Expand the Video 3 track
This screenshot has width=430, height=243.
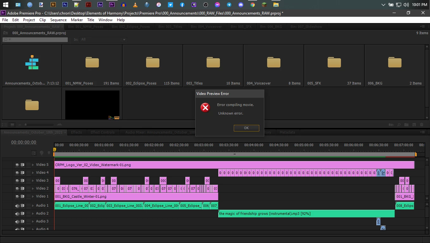[x=33, y=181]
